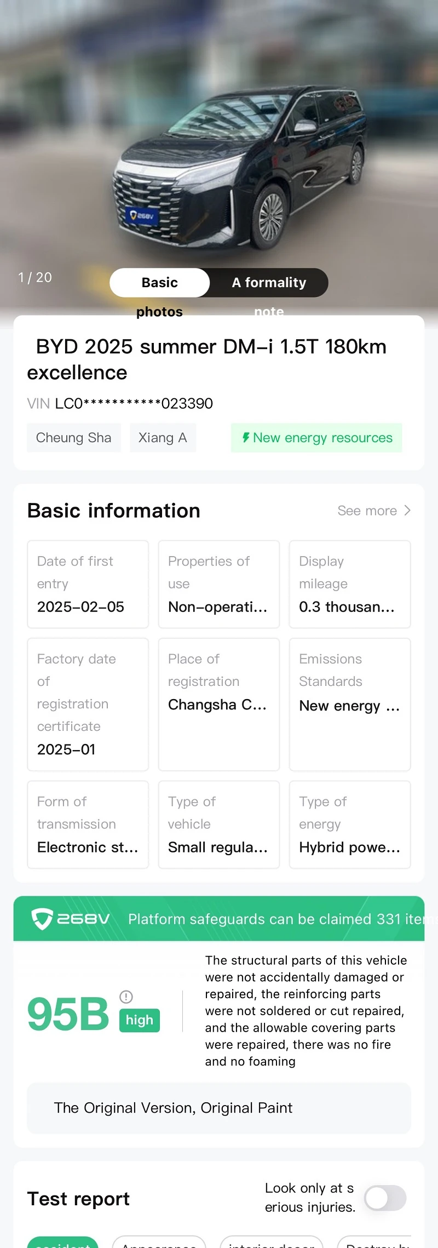This screenshot has width=438, height=1248.
Task: Select the Date of first entry card
Action: click(x=88, y=584)
